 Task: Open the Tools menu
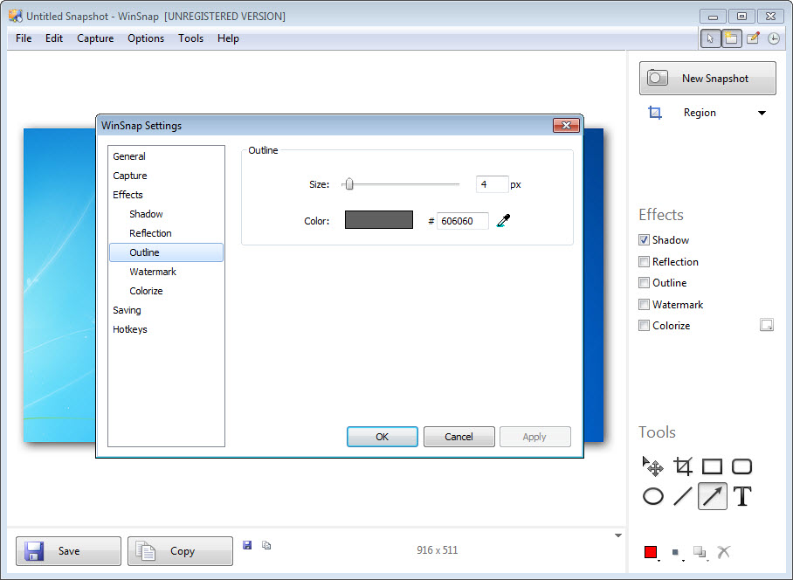[190, 38]
